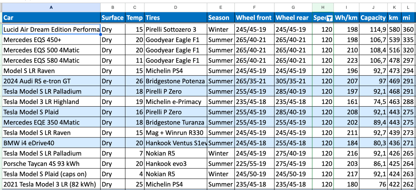The width and height of the screenshot is (416, 190).
Task: Click the Bridgestone Potenza tires cell
Action: pyautogui.click(x=176, y=81)
